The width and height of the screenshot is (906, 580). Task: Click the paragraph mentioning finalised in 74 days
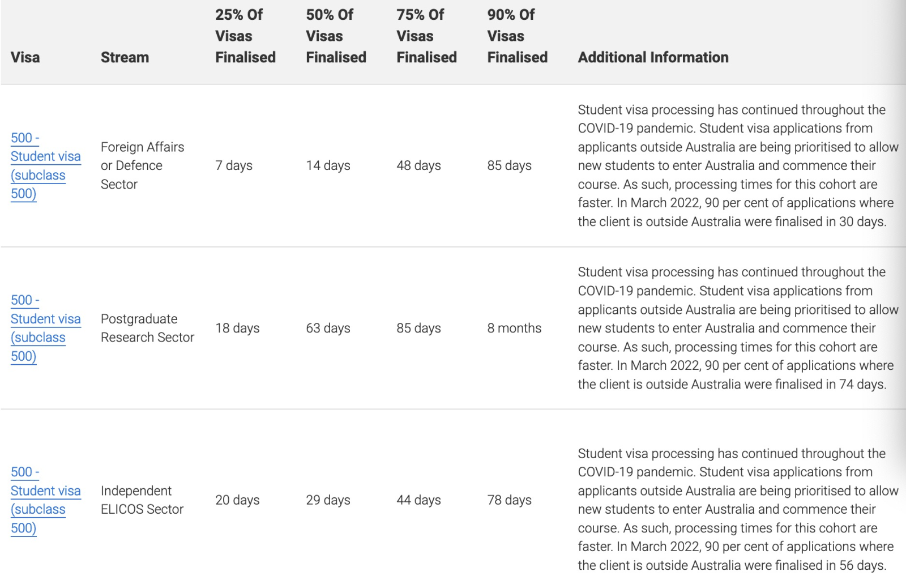click(736, 328)
